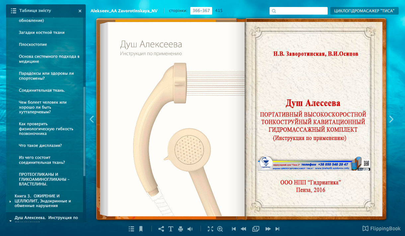This screenshot has height=236, width=405.
Task: Click the share icon in bottom toolbar
Action: tap(161, 229)
